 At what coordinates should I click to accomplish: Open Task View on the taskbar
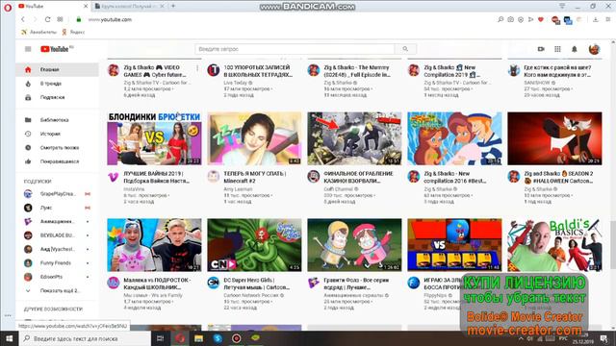coord(161,338)
